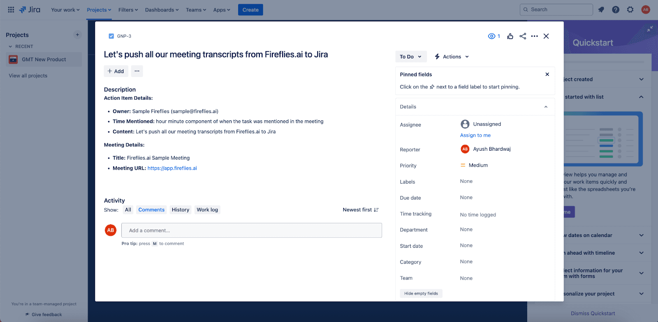Dismiss the Pinned fields panel
This screenshot has height=322, width=658.
[547, 74]
